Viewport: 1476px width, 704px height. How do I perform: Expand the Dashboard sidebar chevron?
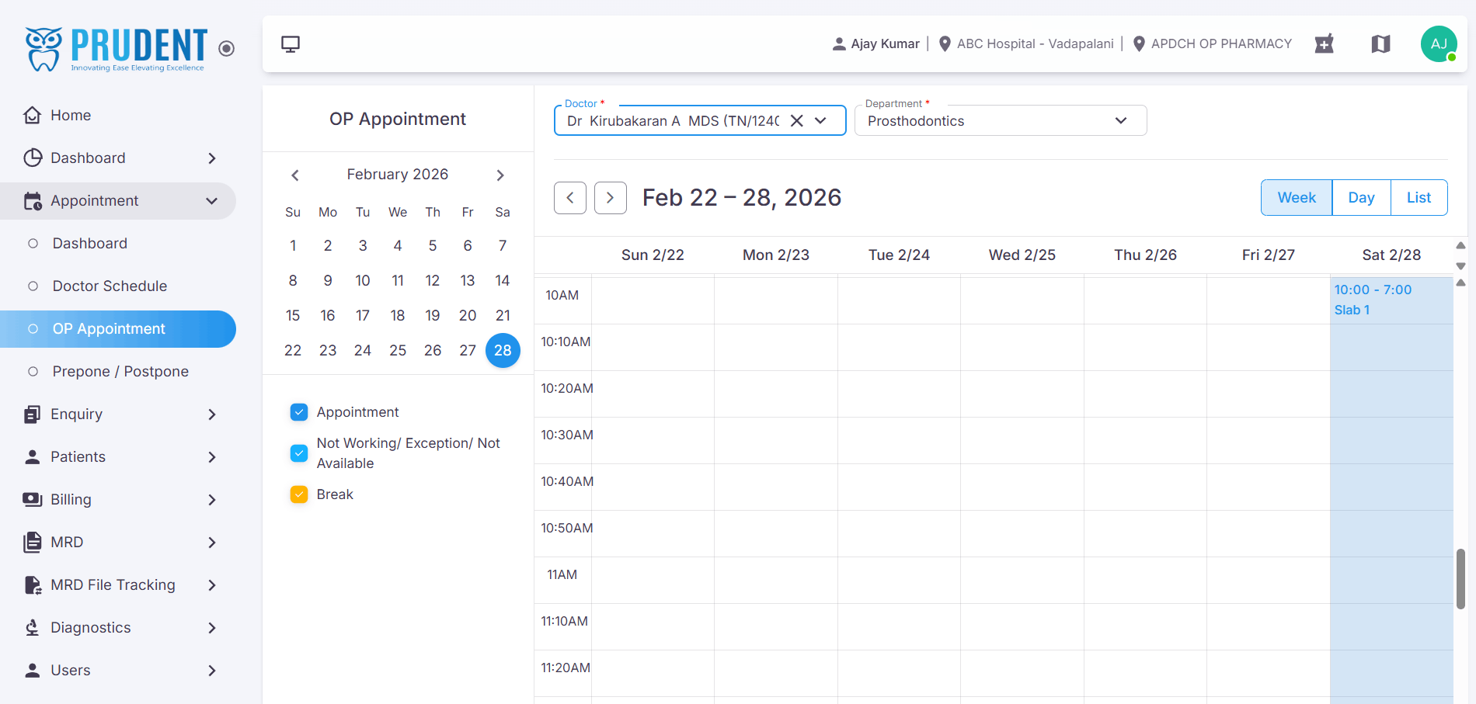point(212,158)
